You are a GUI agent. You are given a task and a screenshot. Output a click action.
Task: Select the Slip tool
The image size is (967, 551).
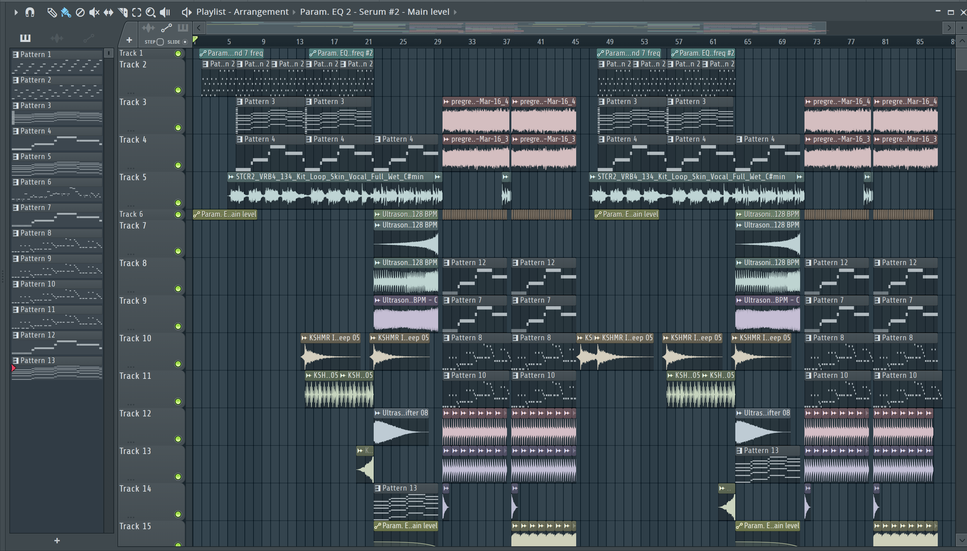point(108,12)
